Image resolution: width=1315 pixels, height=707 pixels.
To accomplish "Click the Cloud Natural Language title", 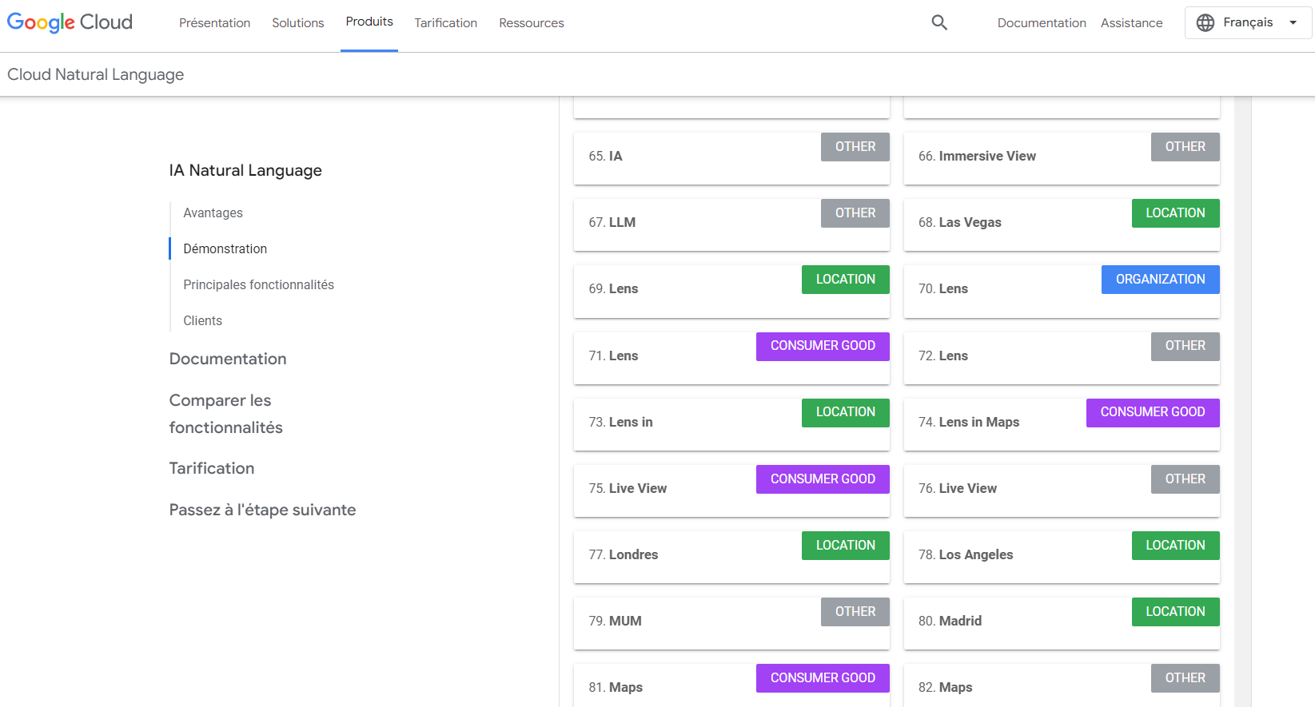I will pos(95,74).
